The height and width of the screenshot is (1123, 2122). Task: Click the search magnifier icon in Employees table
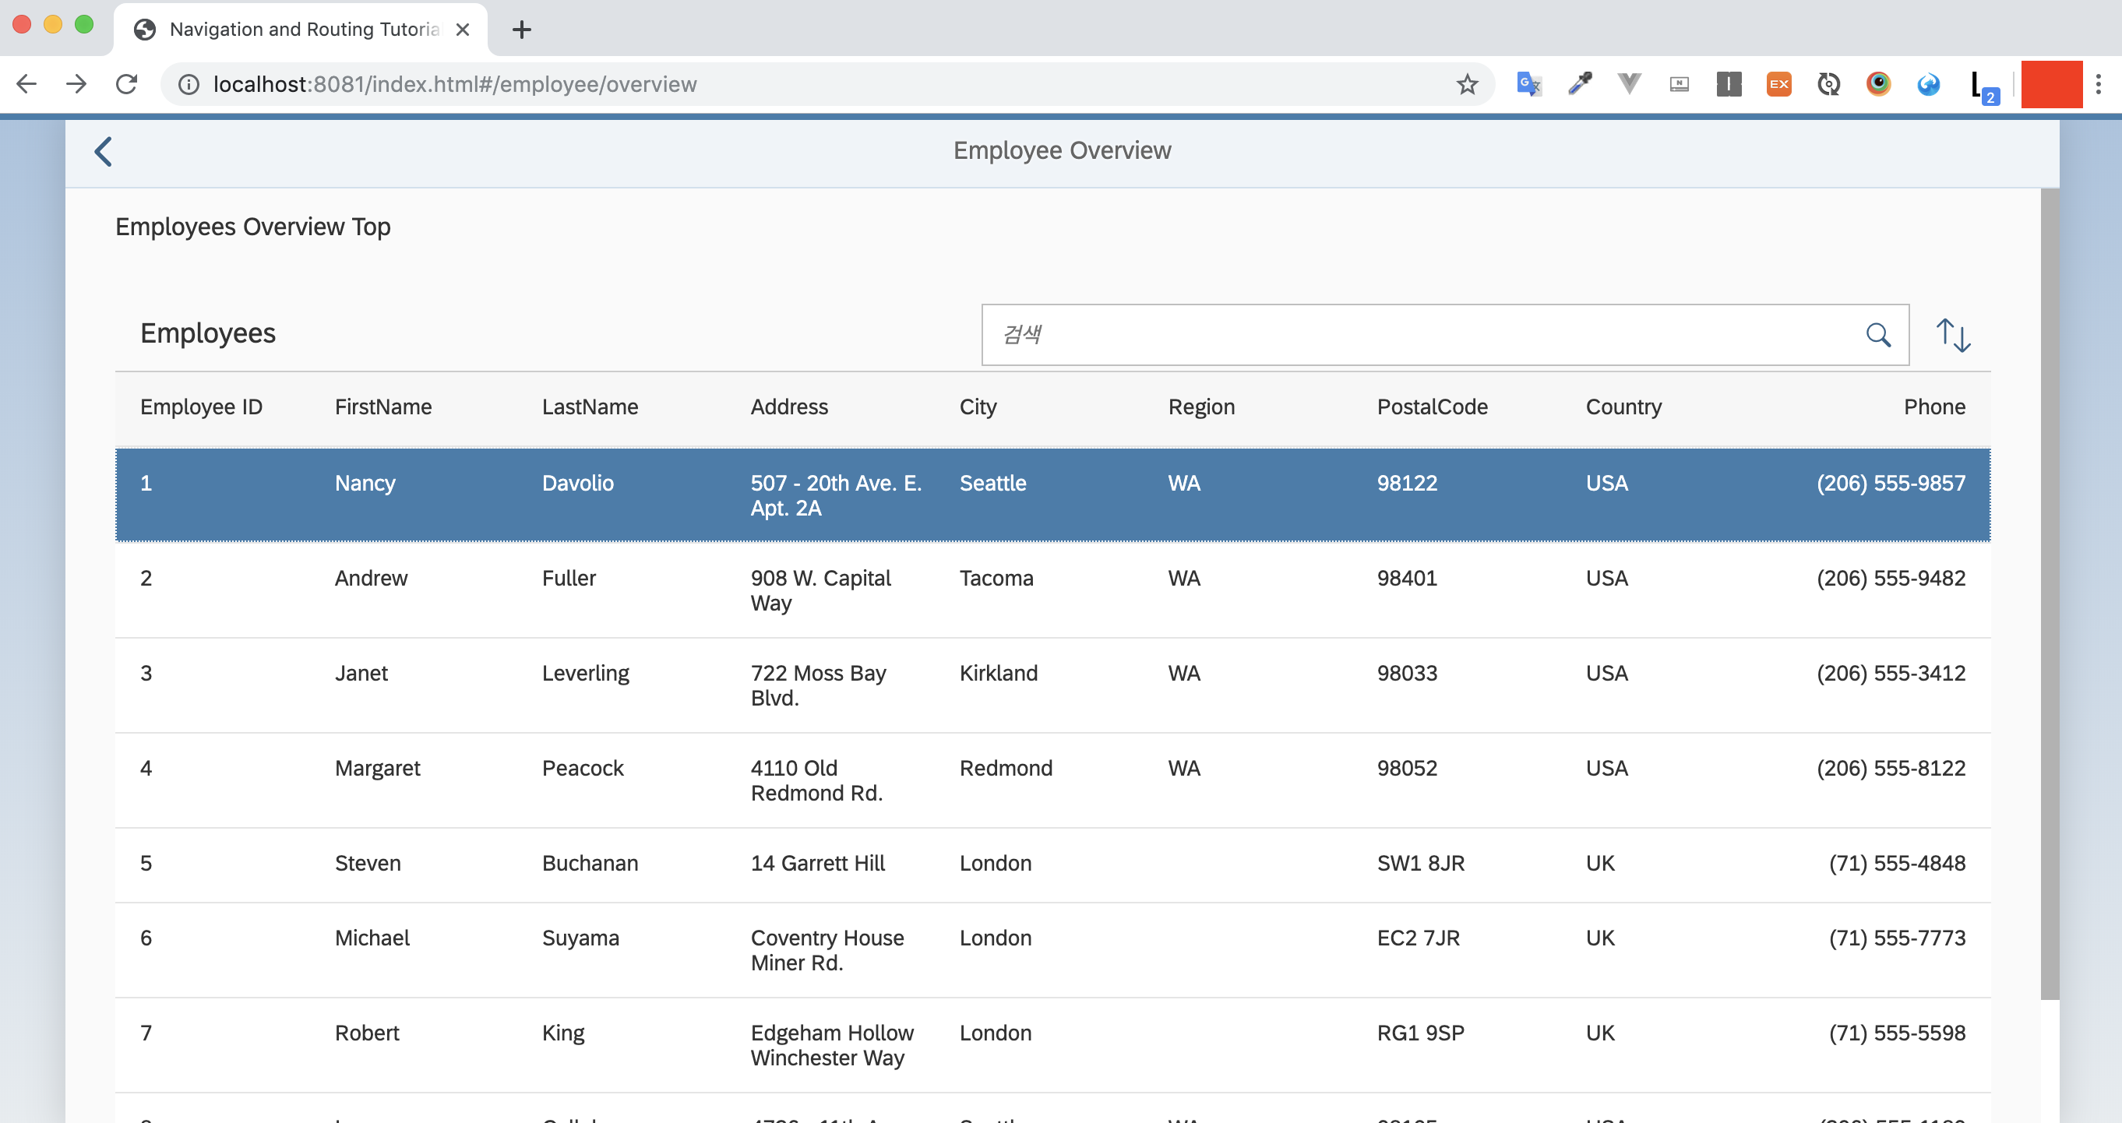tap(1877, 335)
